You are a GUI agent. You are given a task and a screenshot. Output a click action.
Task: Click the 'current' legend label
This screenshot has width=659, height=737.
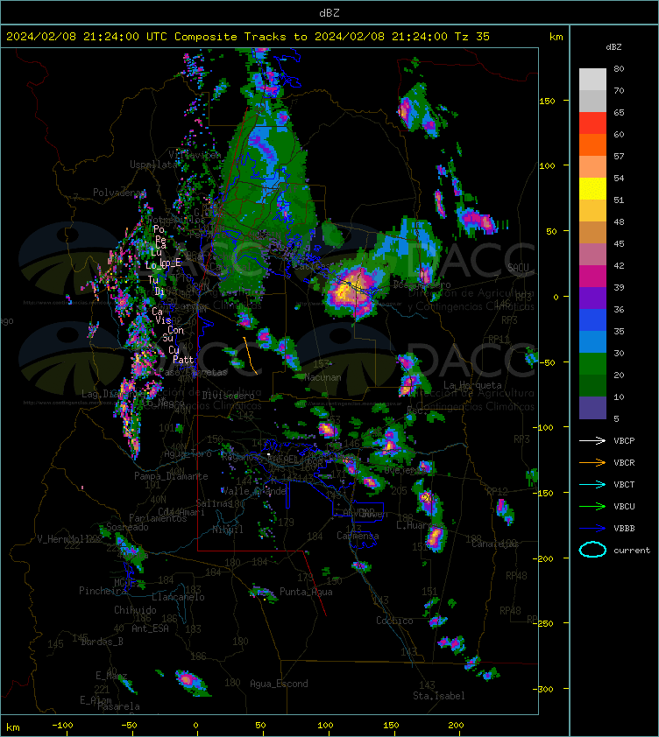coord(632,551)
